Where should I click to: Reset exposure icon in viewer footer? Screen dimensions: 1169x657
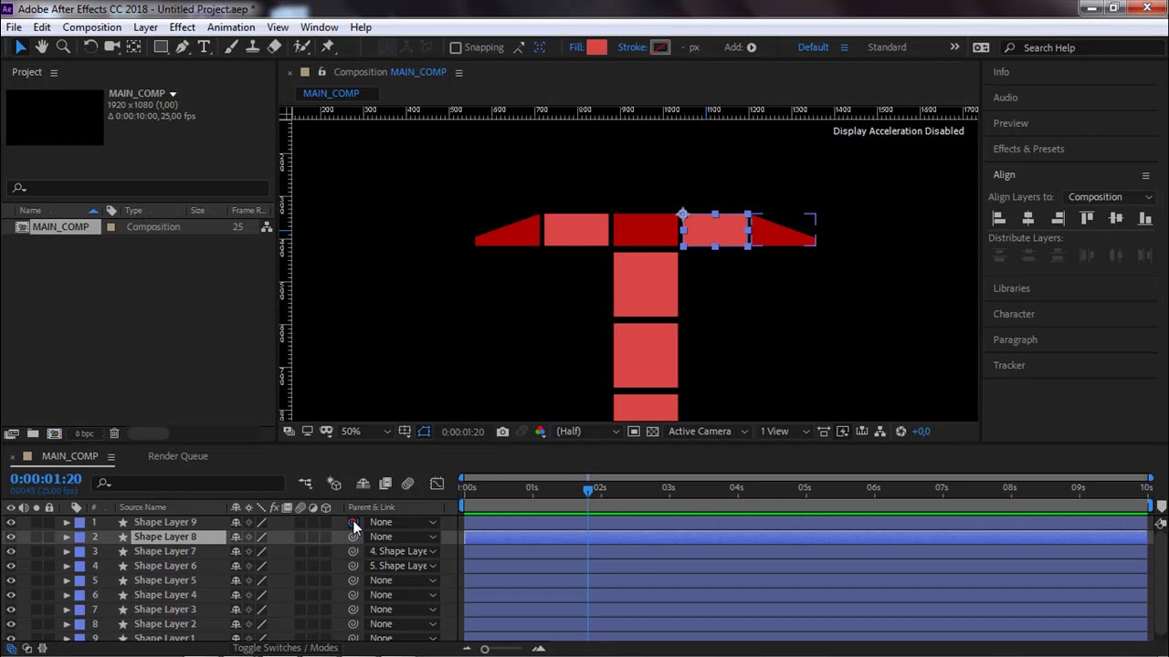pos(900,432)
